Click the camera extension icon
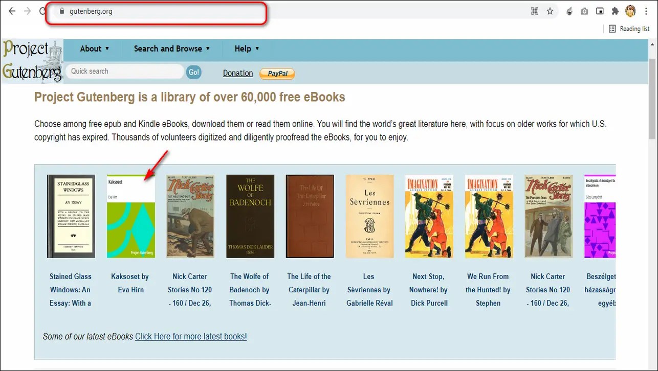The width and height of the screenshot is (658, 371). click(x=584, y=11)
